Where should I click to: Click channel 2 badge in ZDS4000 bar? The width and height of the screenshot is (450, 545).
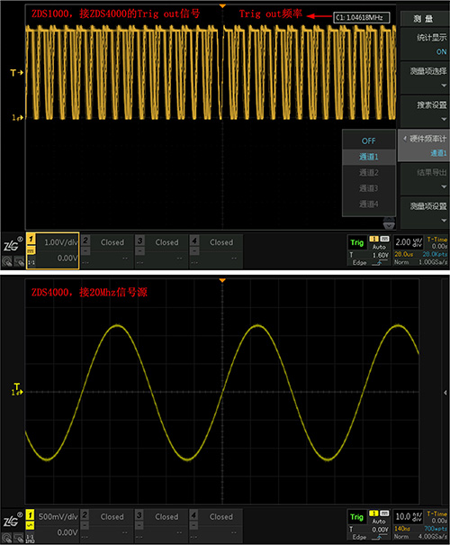tap(85, 514)
